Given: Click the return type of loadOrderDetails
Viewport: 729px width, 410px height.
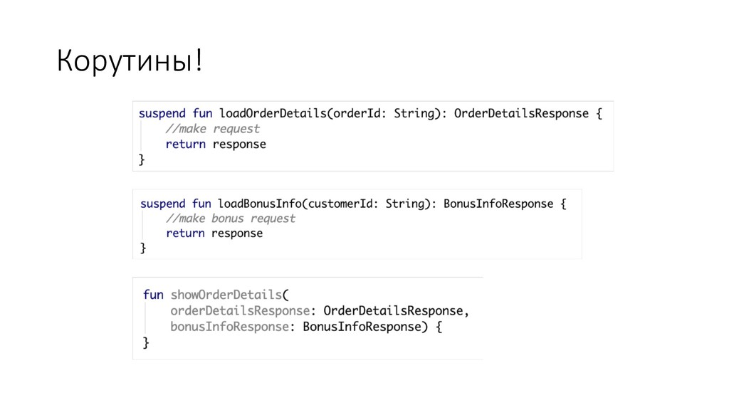Looking at the screenshot, I should (521, 113).
